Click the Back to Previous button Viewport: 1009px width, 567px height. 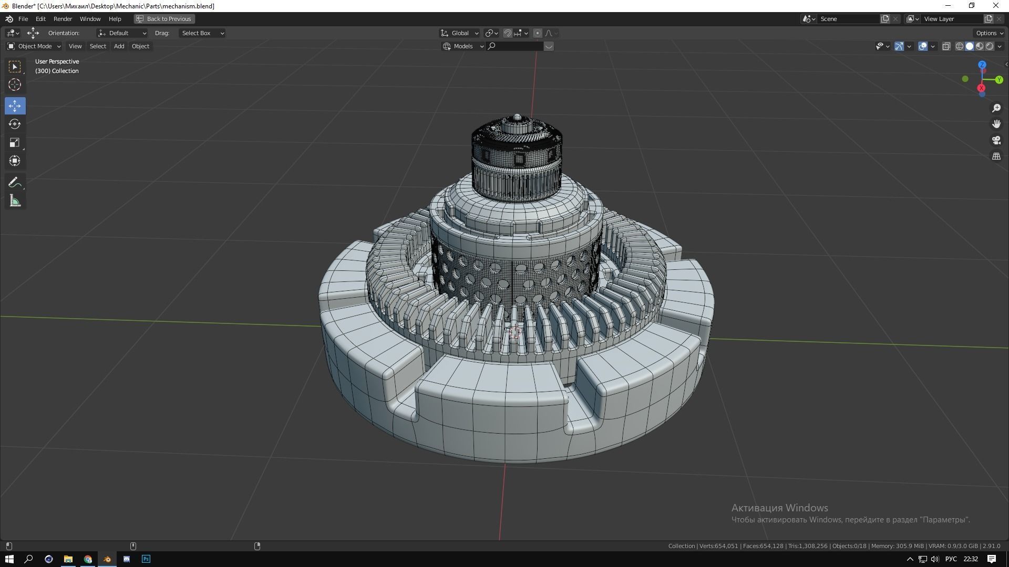(164, 19)
